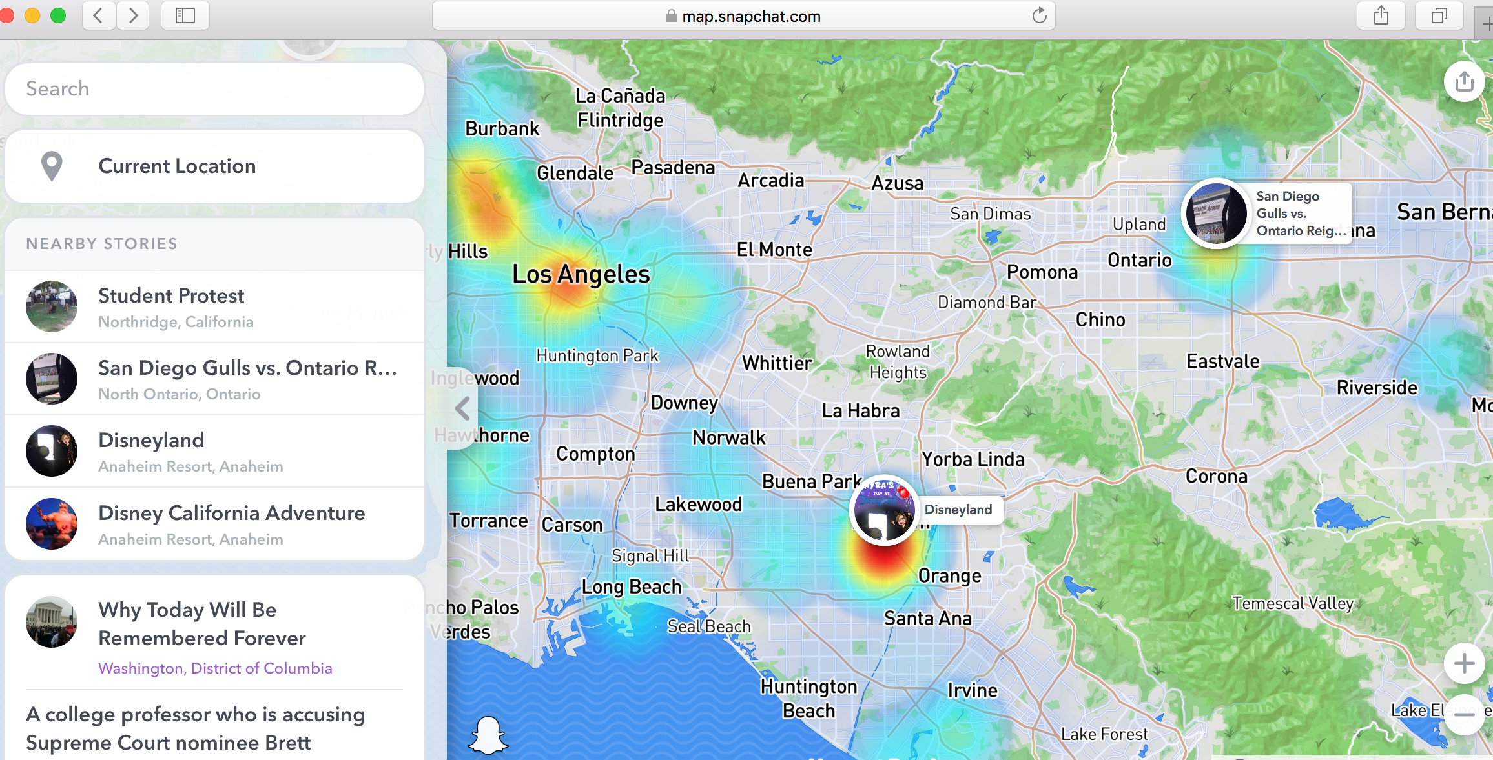The width and height of the screenshot is (1493, 760).
Task: Click the Snapchat ghost logo
Action: click(488, 735)
